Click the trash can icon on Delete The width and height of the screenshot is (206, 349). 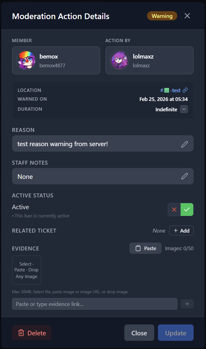21,333
